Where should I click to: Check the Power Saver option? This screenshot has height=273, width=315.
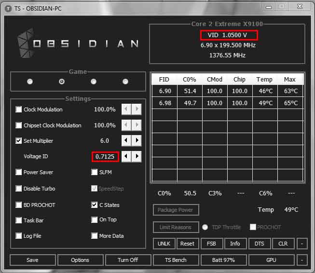(x=19, y=172)
